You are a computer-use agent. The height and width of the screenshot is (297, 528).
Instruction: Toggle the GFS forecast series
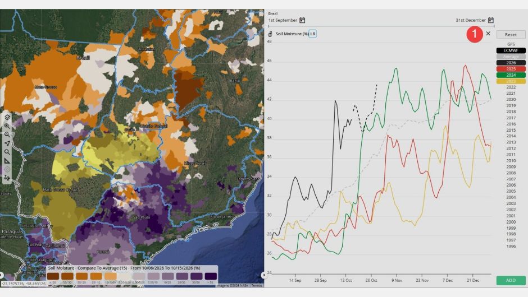pyautogui.click(x=511, y=44)
